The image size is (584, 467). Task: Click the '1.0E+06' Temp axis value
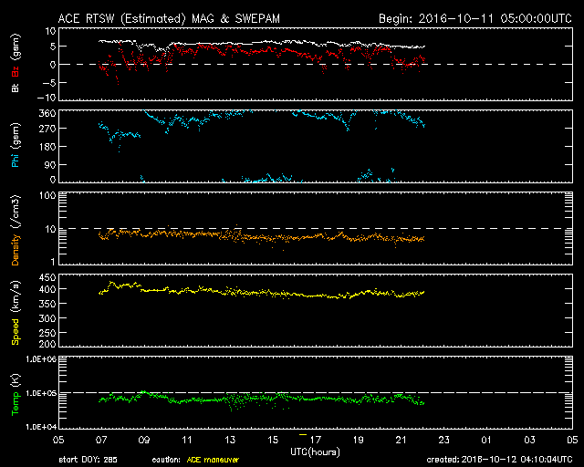click(41, 359)
